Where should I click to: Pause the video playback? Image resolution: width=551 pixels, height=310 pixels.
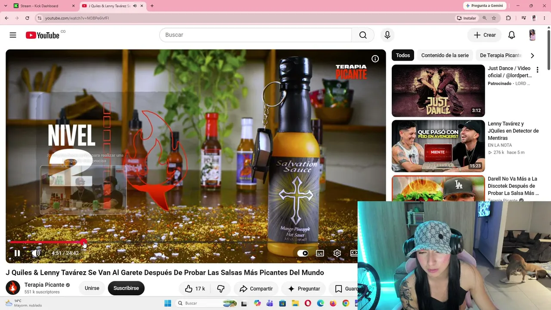tap(17, 253)
